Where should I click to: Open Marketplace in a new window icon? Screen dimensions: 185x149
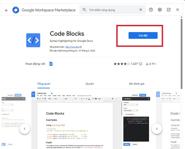[x=169, y=10]
